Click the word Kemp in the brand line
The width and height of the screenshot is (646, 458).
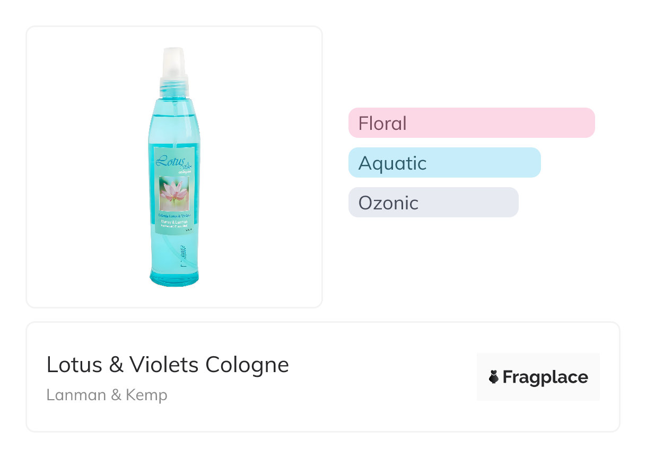146,395
